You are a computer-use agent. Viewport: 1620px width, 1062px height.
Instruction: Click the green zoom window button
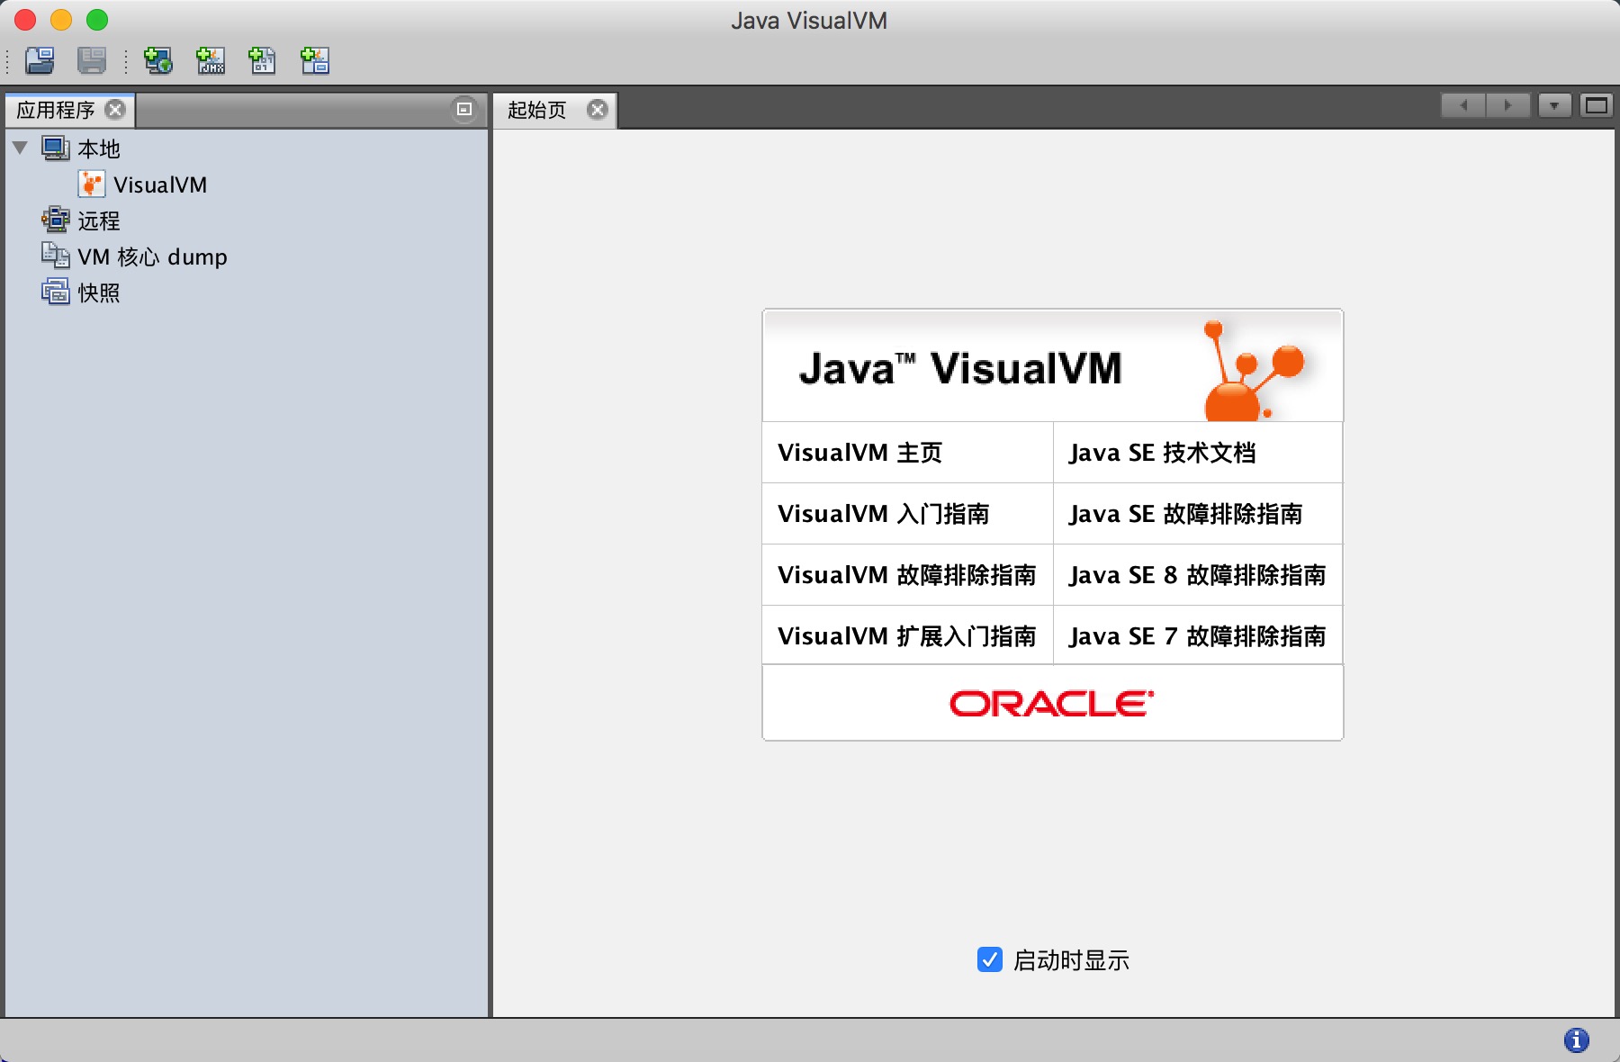97,20
